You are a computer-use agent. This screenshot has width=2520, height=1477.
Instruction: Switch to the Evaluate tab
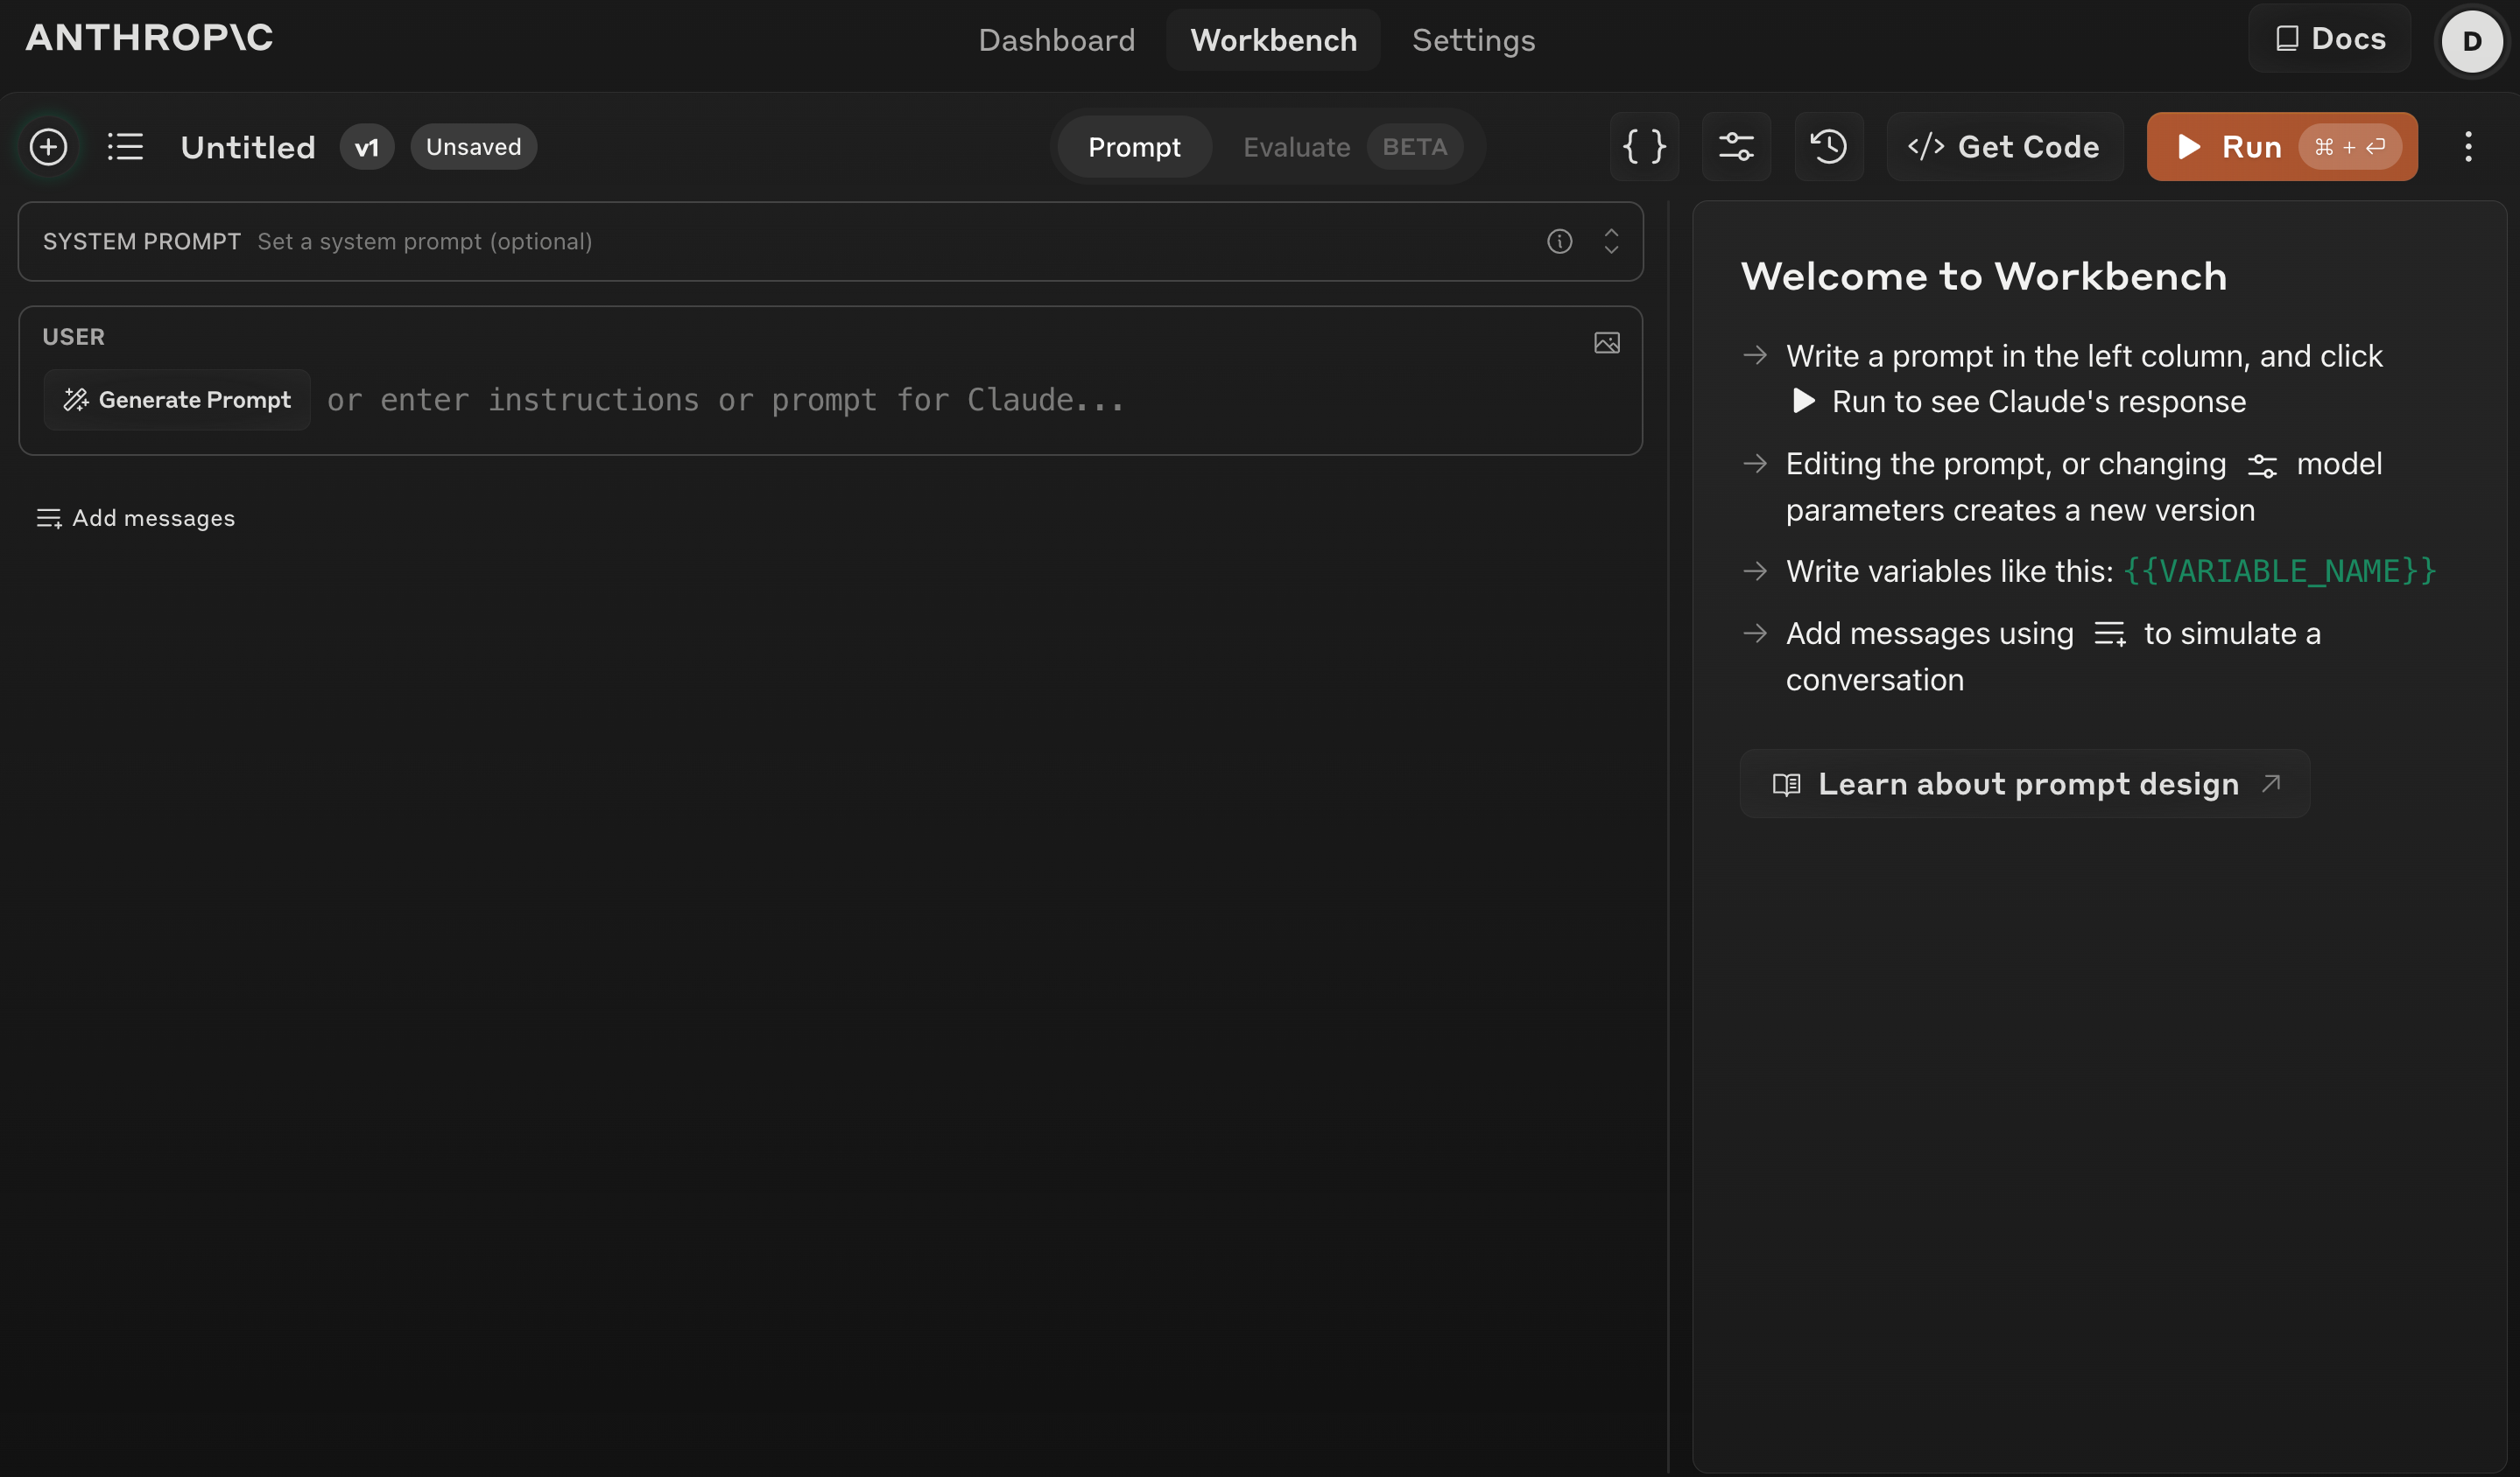(1296, 147)
